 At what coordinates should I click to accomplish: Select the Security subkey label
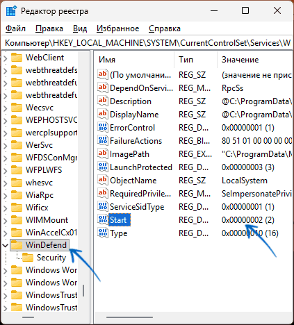click(51, 258)
